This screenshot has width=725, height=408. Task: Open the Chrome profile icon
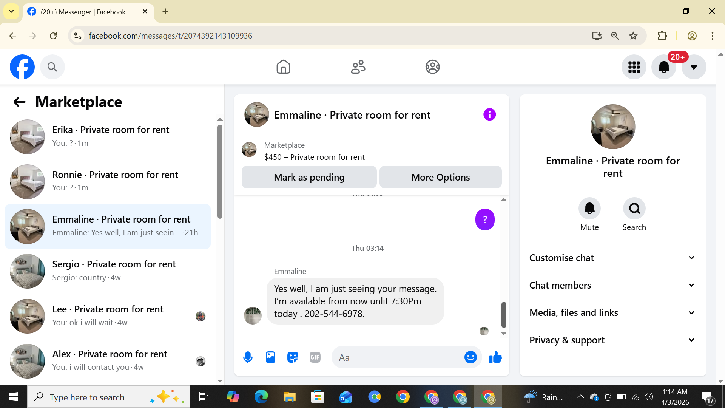(x=692, y=36)
